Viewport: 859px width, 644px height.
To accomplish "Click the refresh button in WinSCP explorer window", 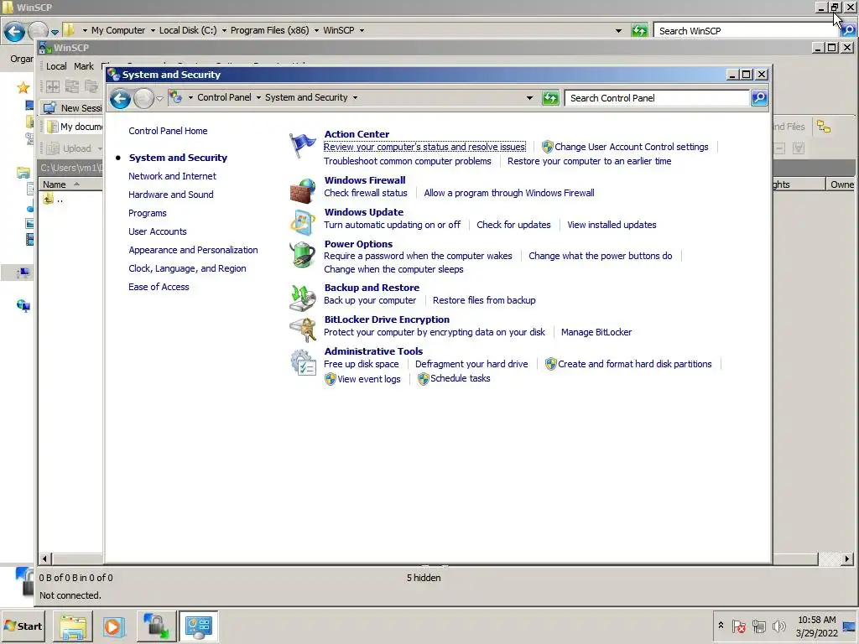I will pyautogui.click(x=638, y=31).
